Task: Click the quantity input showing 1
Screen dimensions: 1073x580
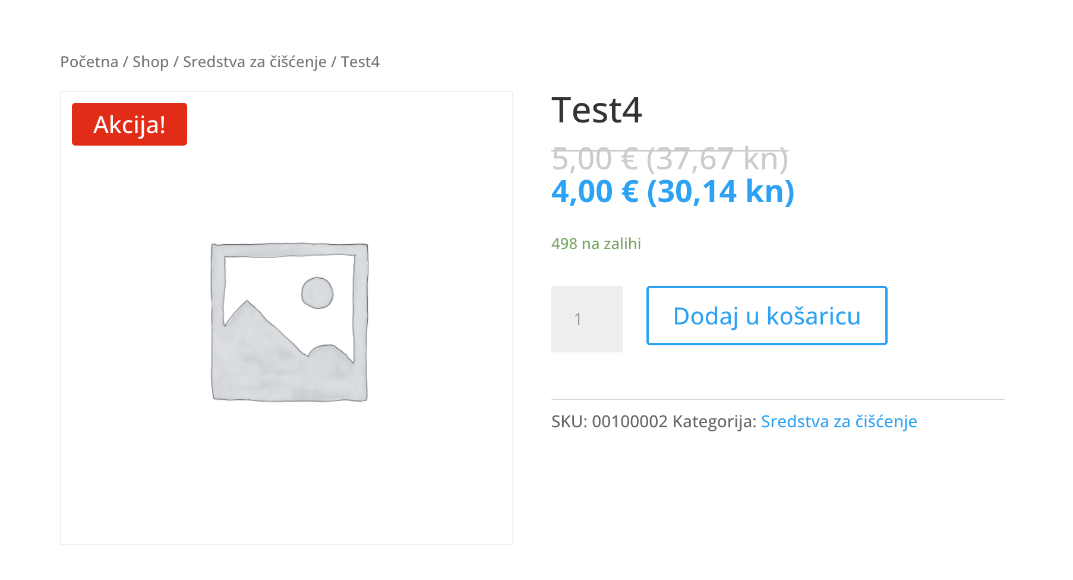Action: click(x=586, y=319)
